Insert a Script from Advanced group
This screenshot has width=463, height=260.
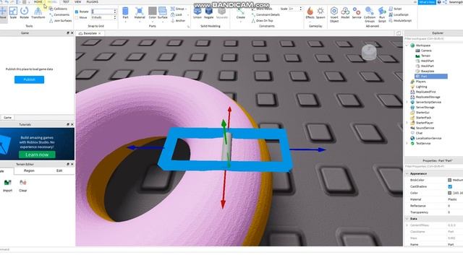(395, 9)
